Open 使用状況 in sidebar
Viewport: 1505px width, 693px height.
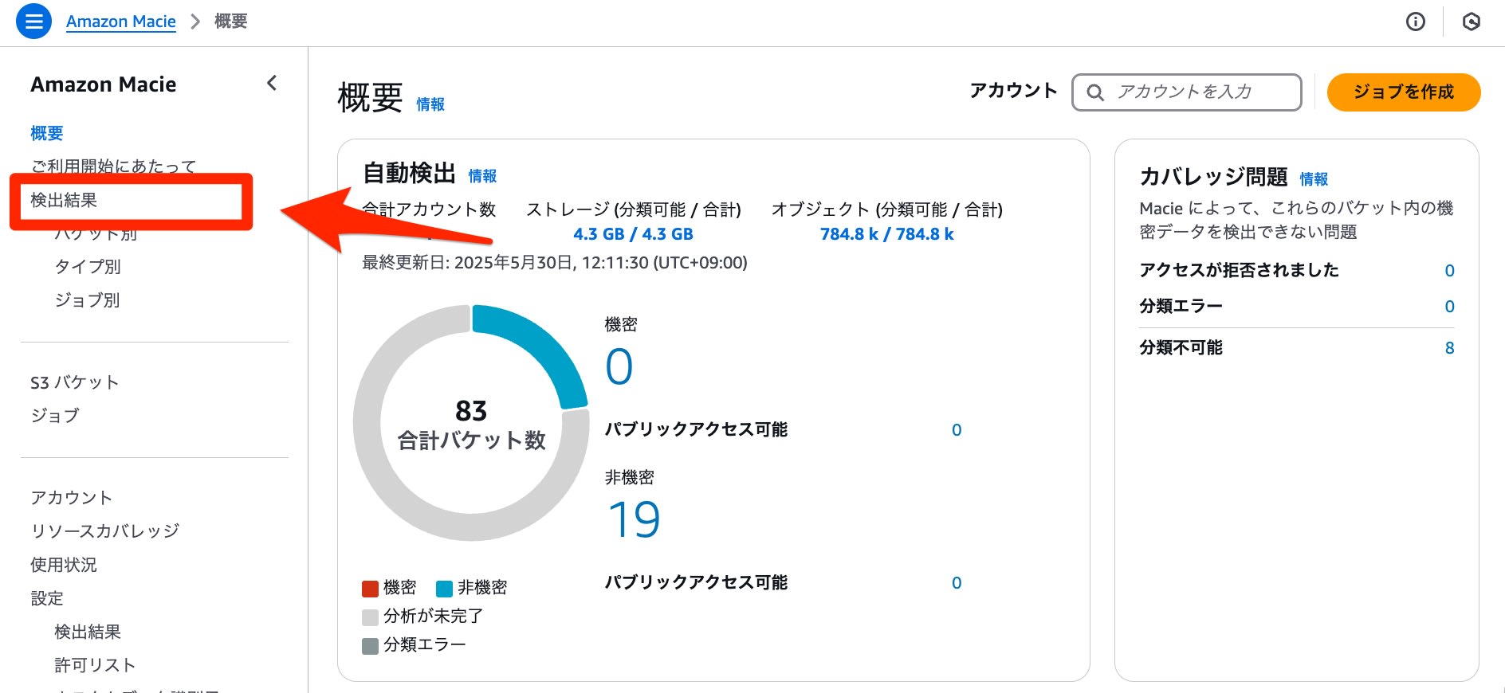point(64,565)
